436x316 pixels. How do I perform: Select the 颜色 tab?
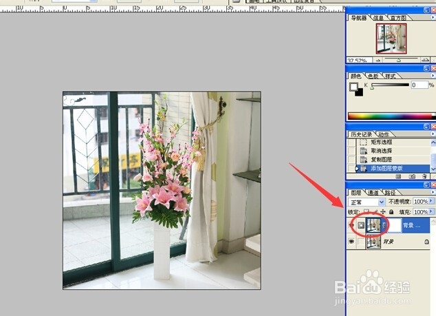[x=356, y=76]
